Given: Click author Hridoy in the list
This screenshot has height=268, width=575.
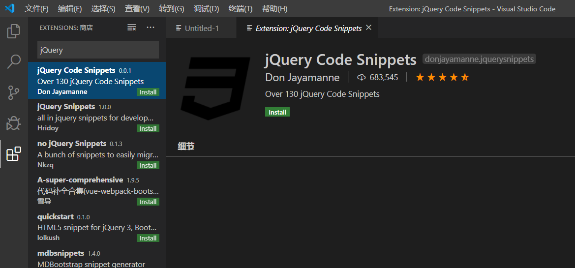Looking at the screenshot, I should [x=48, y=128].
